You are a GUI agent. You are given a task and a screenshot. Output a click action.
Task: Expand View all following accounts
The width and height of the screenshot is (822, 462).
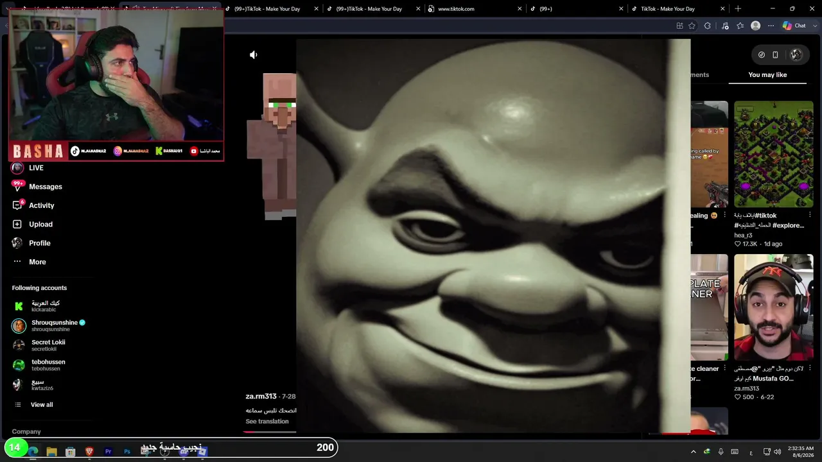click(x=33, y=405)
